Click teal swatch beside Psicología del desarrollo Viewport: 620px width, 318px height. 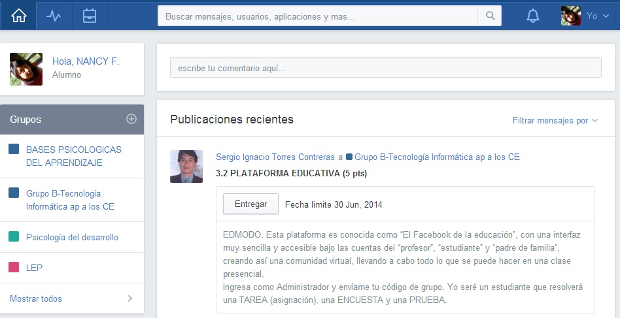(14, 237)
